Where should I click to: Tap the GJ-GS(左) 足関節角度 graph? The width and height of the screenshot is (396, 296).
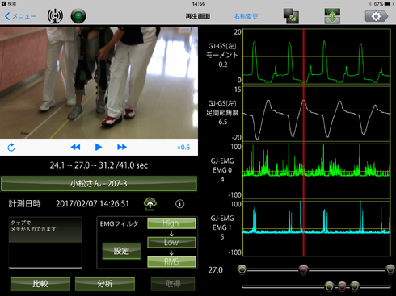point(317,114)
